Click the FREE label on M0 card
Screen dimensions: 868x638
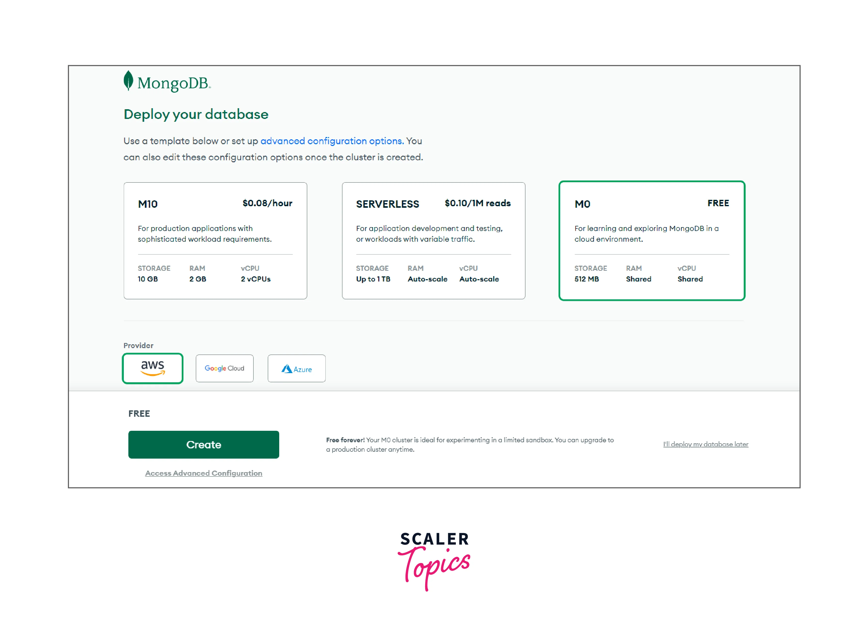[x=718, y=203]
